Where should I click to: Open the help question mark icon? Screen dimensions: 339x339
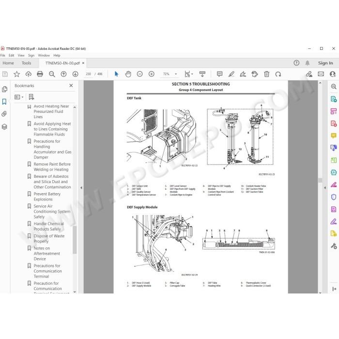click(296, 63)
